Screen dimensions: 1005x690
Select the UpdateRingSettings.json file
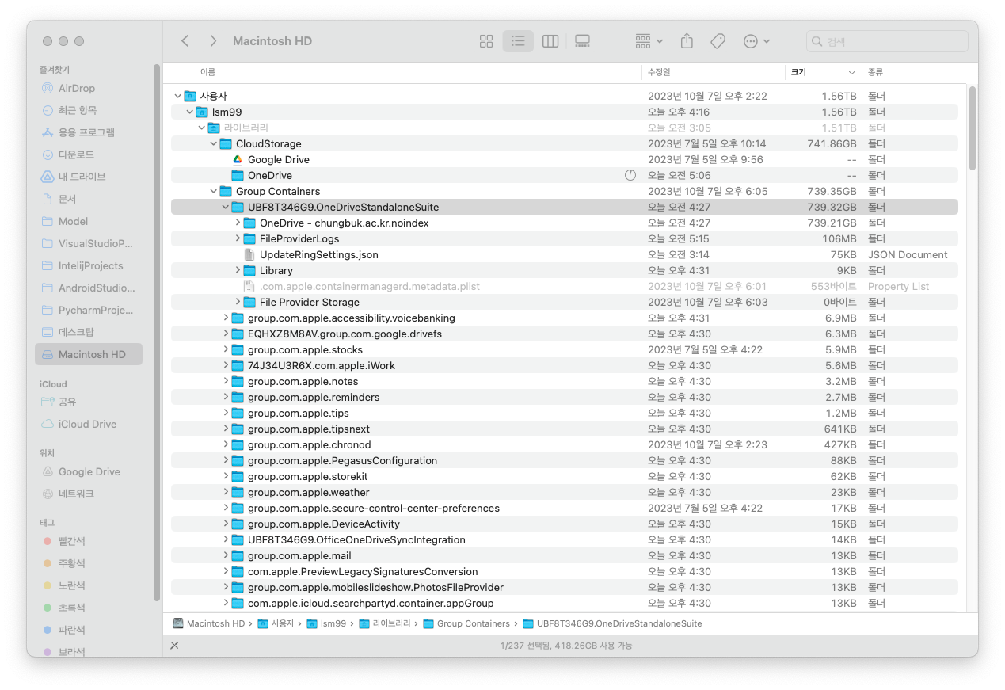tap(564, 254)
